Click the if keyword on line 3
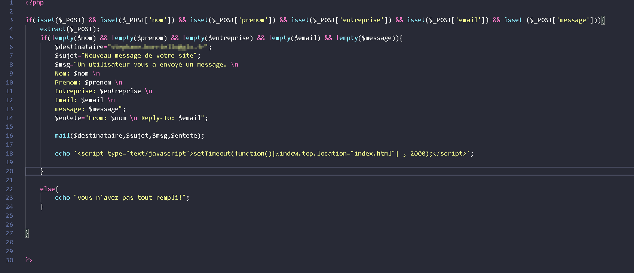 [29, 20]
